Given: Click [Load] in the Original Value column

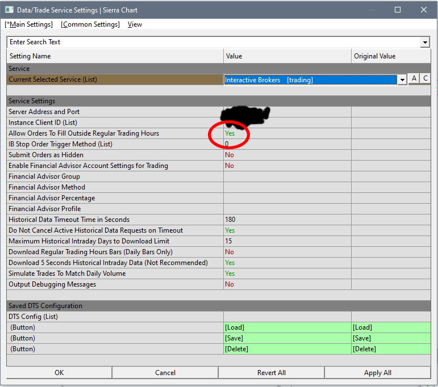Looking at the screenshot, I should click(x=391, y=327).
